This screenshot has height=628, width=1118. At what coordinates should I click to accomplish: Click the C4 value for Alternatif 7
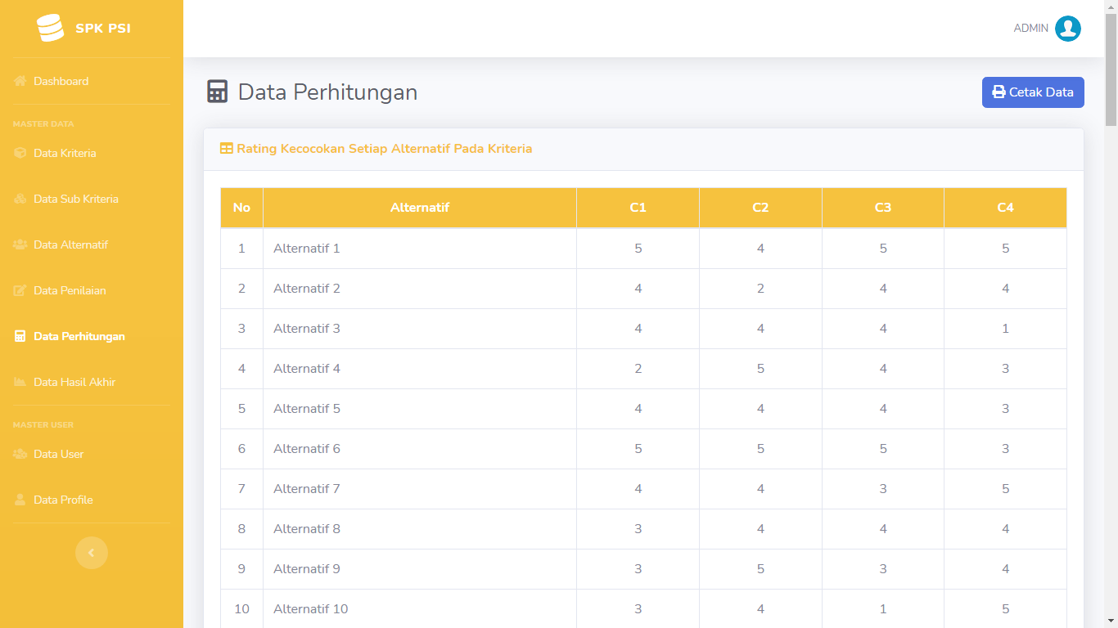pos(1005,489)
